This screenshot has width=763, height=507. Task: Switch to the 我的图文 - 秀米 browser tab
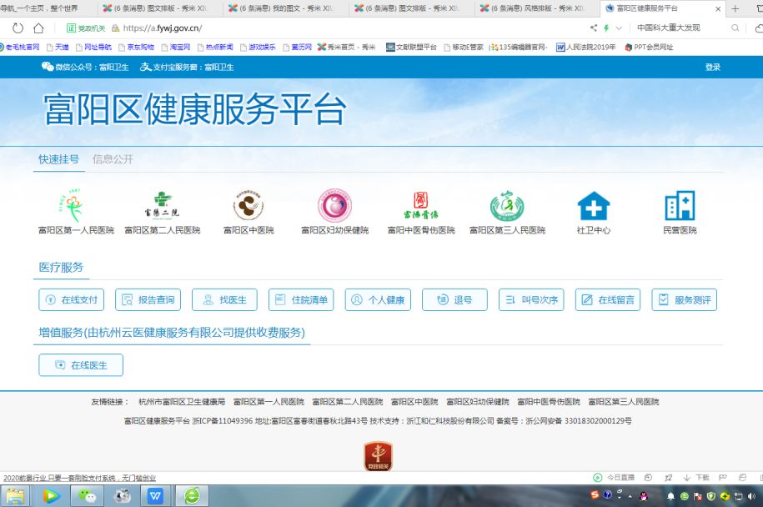click(286, 8)
